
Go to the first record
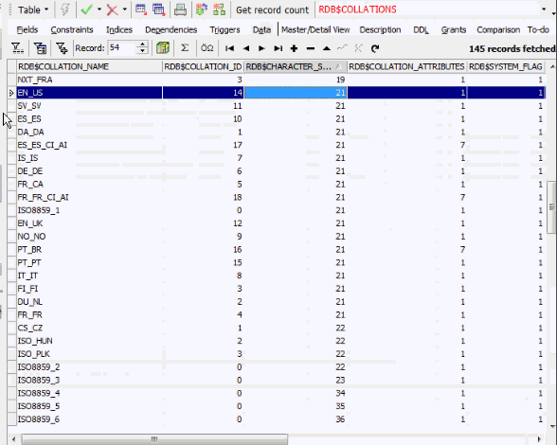tap(229, 48)
